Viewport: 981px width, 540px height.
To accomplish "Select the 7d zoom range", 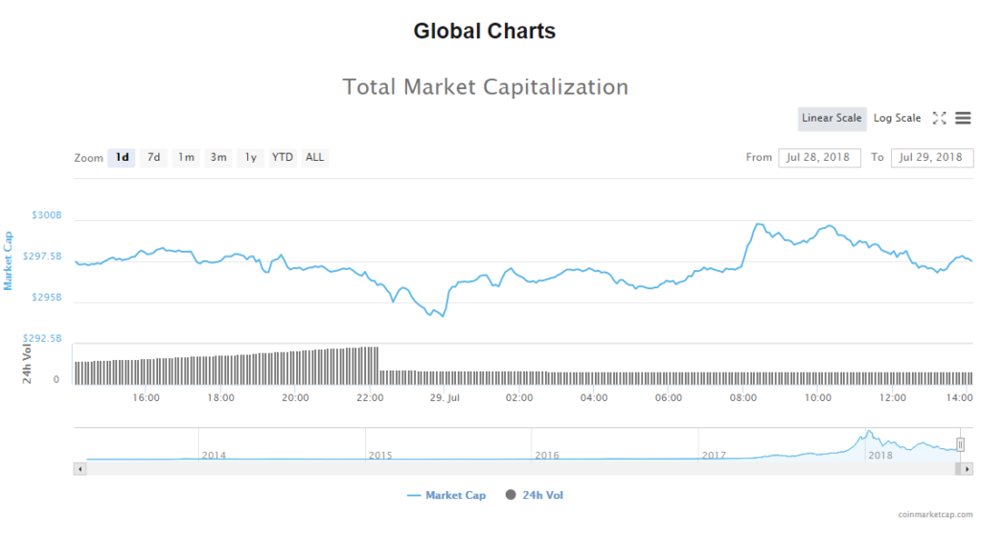I will [x=153, y=158].
